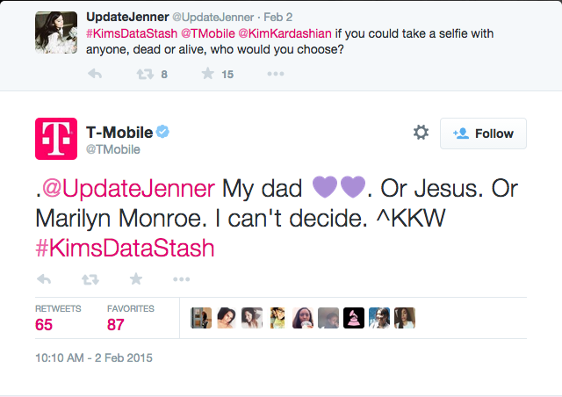Retweet the T-Mobile tweet
This screenshot has height=397, width=562.
pos(90,279)
